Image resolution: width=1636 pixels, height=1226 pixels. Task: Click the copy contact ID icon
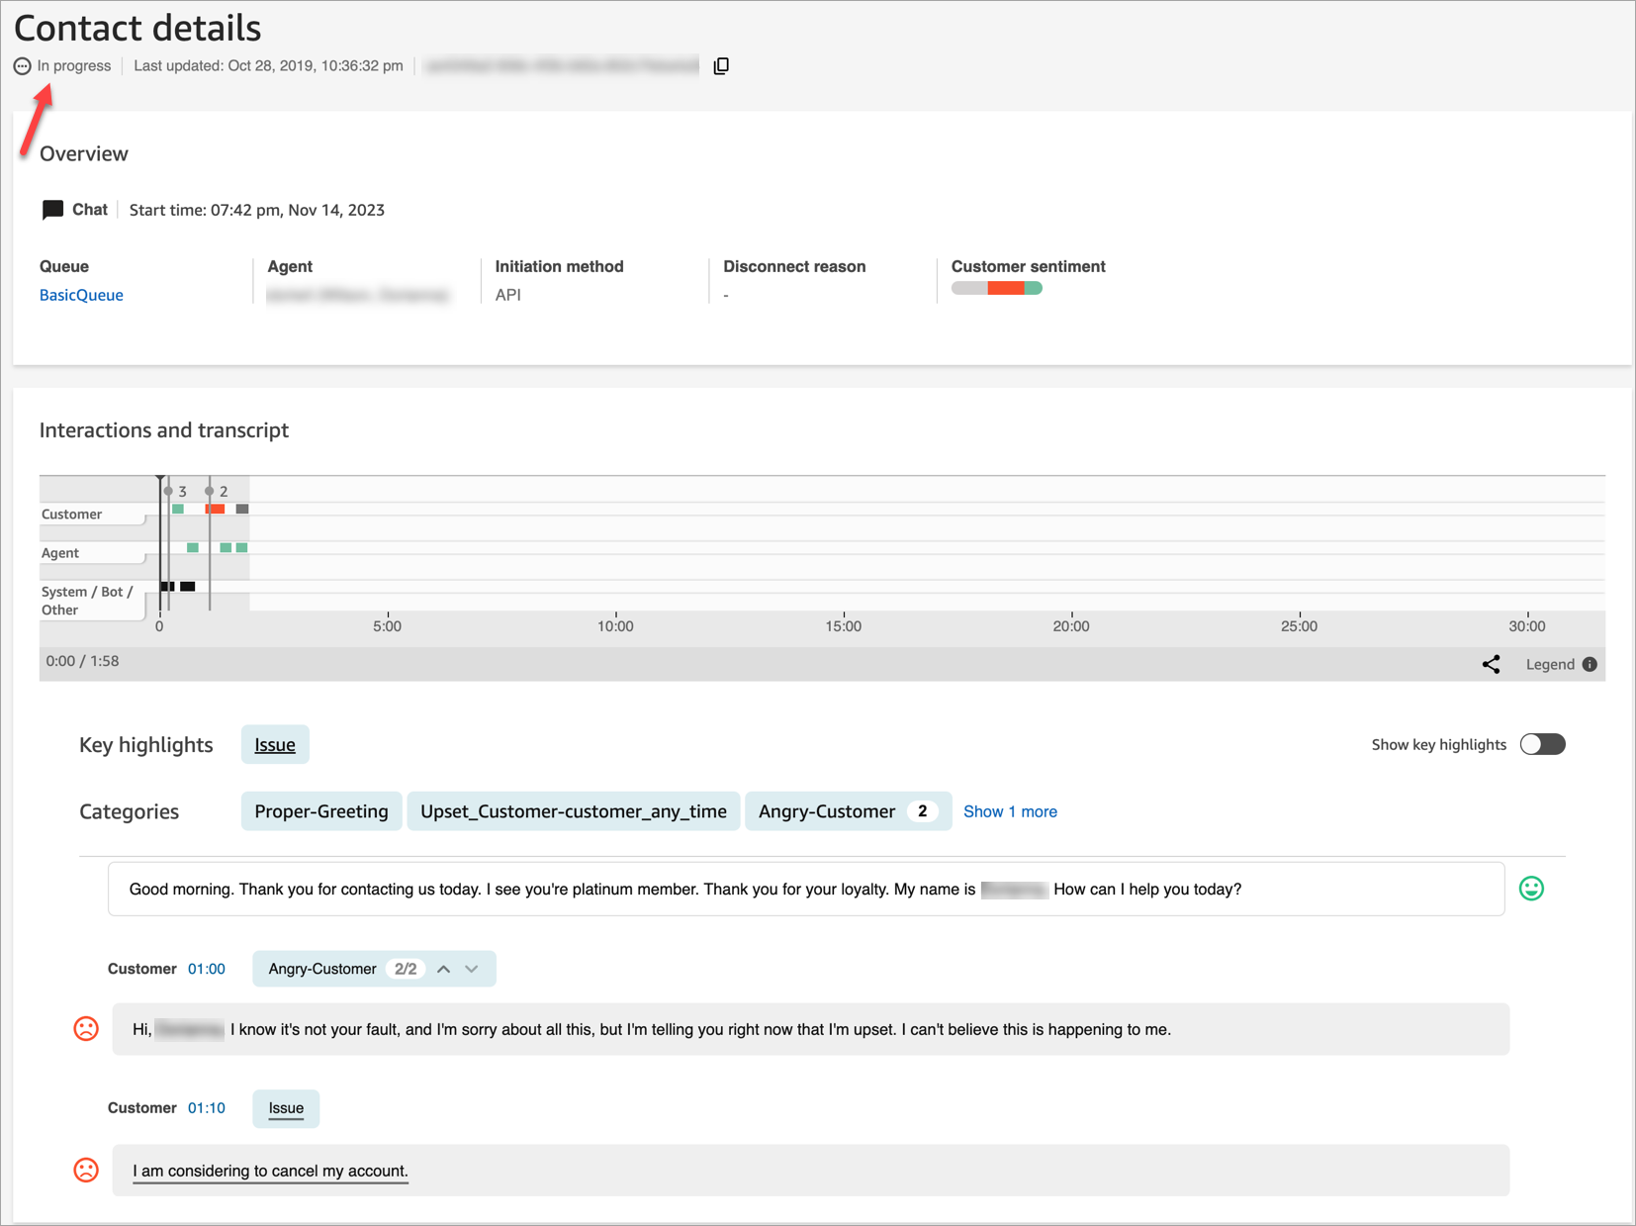click(721, 65)
